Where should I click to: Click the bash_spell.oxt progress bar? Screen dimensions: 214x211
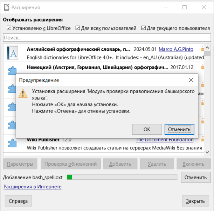(122, 177)
